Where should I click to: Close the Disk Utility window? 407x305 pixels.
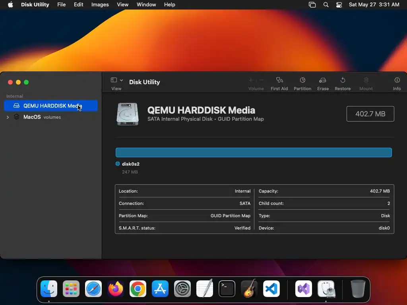tap(10, 82)
